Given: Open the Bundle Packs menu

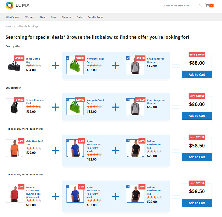Looking at the screenshot, I should coord(95,17).
